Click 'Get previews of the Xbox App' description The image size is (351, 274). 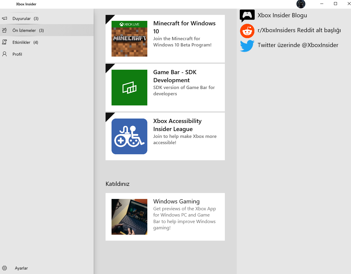coord(185,218)
